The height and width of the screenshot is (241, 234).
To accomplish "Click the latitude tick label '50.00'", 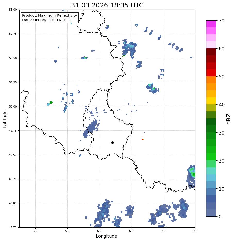I will pos(13,106).
